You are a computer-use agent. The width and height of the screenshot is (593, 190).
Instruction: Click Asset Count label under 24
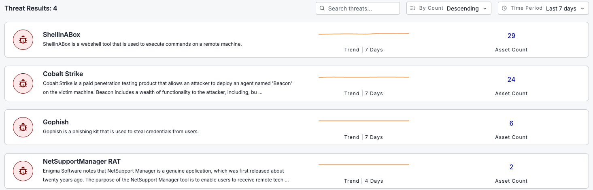[511, 94]
